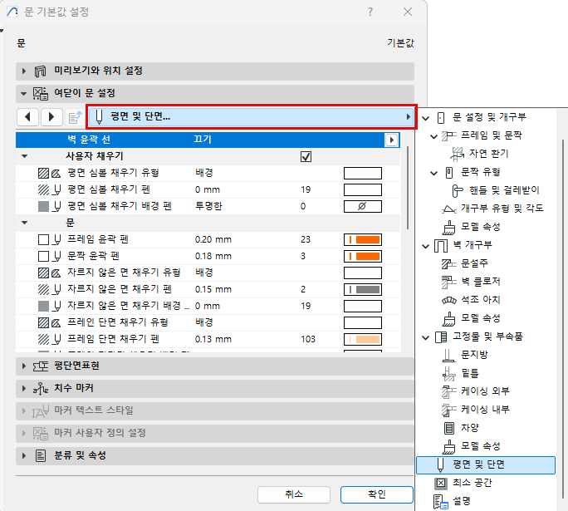
Task: Click the 평단면표현 panel icon
Action: (41, 366)
